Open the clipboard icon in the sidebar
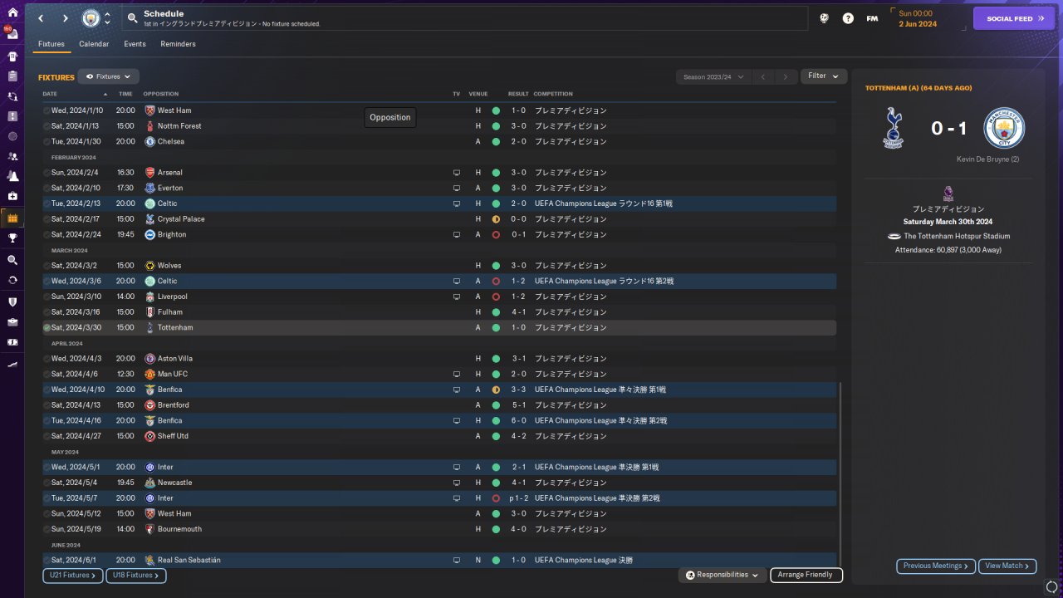This screenshot has height=598, width=1063. pos(12,76)
